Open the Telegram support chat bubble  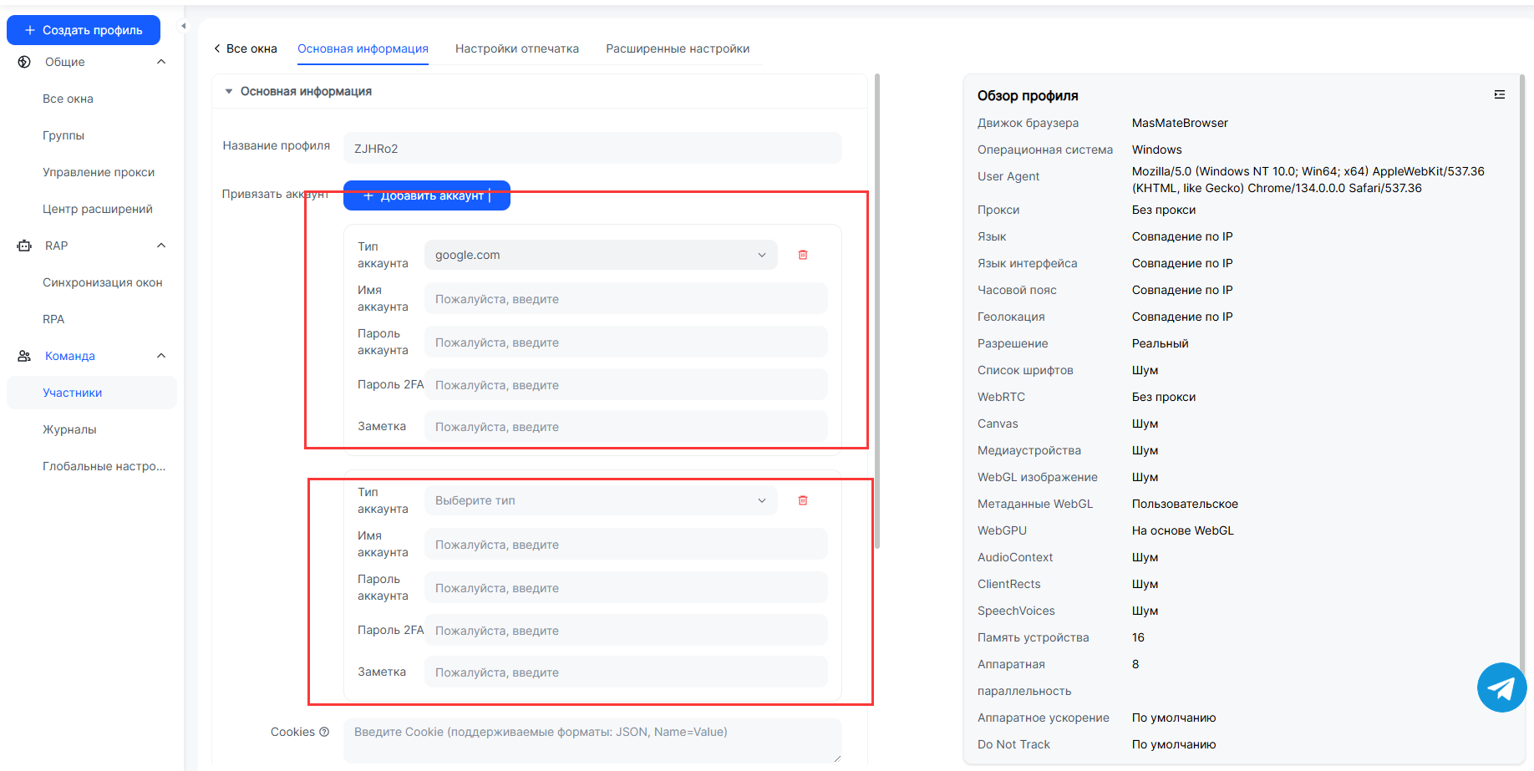click(x=1501, y=687)
